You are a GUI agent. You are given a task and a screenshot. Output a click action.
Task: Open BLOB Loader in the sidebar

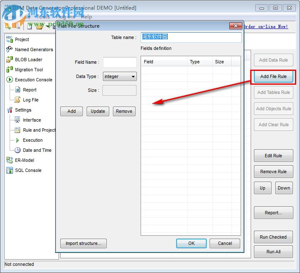[29, 60]
